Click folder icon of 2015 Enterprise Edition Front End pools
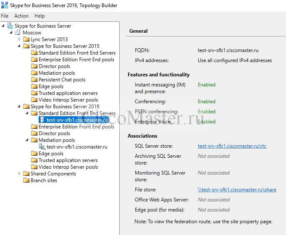This screenshot has width=286, height=235. click(x=34, y=59)
